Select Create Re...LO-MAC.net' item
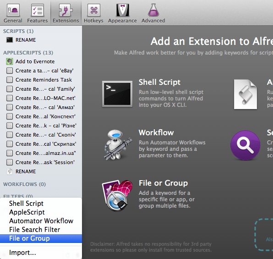Image resolution: width=273 pixels, height=259 pixels. coord(45,98)
